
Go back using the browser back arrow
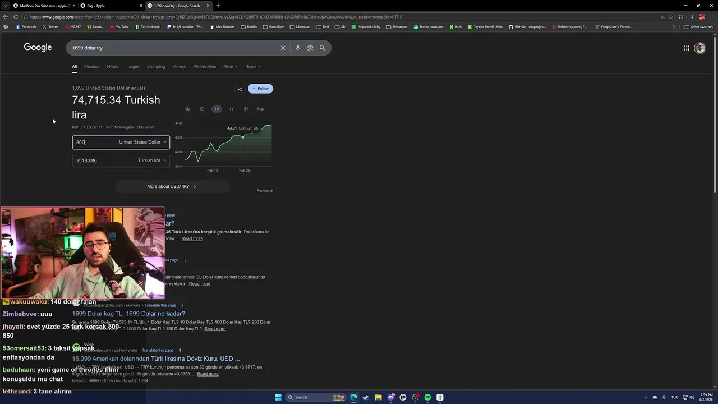[6, 17]
